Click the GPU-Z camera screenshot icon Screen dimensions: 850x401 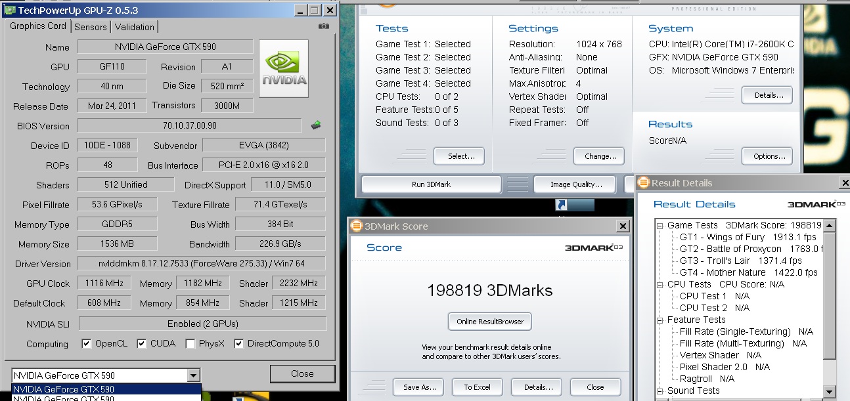coord(324,26)
